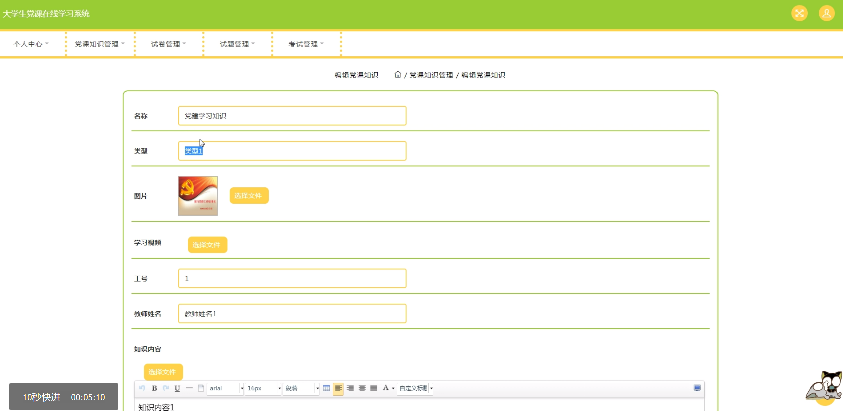Open the 党课知识管理 menu
This screenshot has width=843, height=411.
(99, 44)
